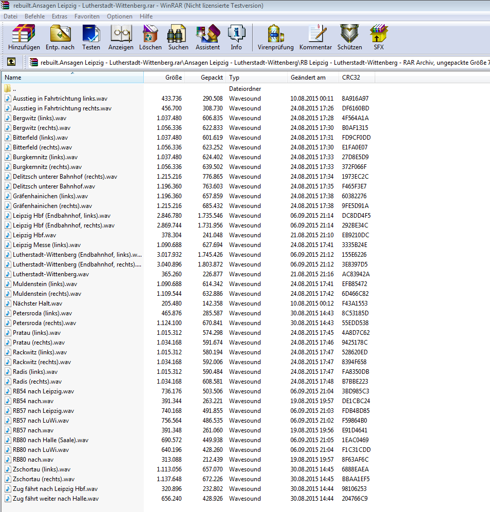Select Zug fährt weiter nach Halle.wav

point(56,499)
